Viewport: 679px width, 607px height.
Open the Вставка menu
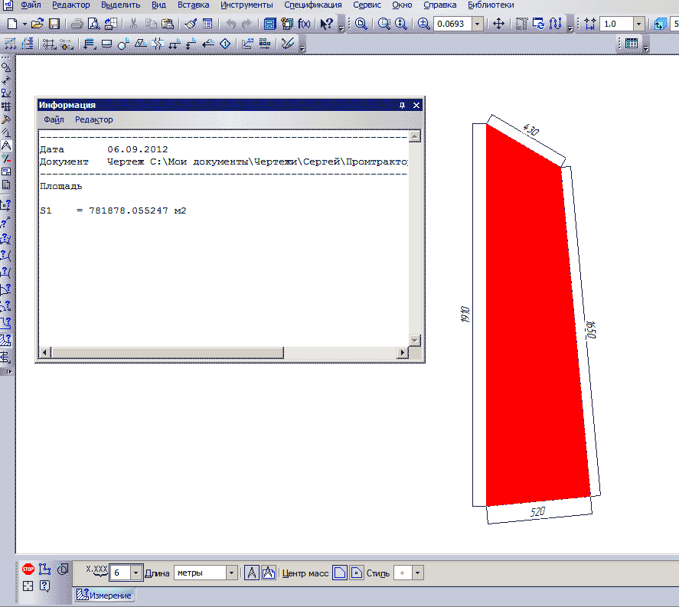[193, 5]
